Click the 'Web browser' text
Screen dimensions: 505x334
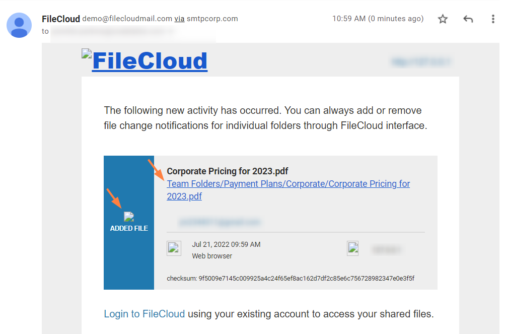click(x=212, y=256)
